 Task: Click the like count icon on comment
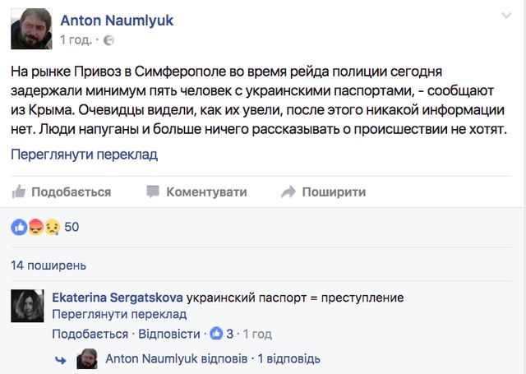tap(217, 334)
